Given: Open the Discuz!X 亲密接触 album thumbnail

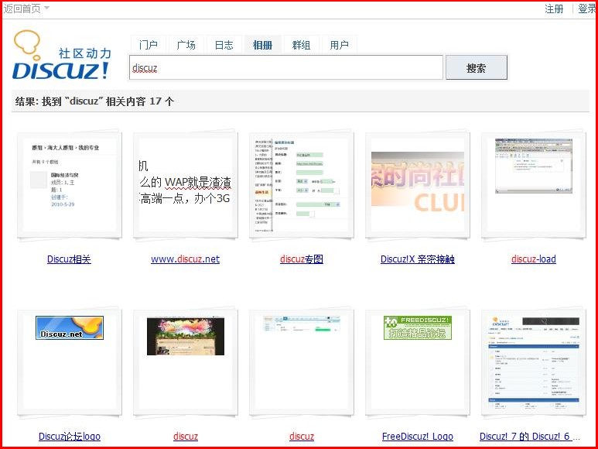Looking at the screenshot, I should point(418,185).
